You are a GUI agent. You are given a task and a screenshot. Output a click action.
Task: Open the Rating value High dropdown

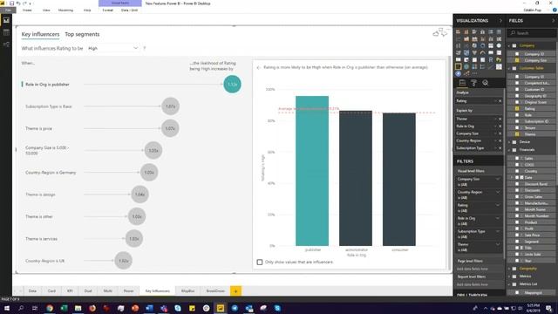(113, 48)
